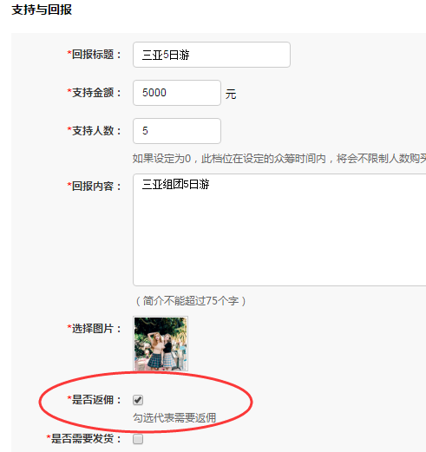
Task: Click the 选择图片 label
Action: pos(95,329)
